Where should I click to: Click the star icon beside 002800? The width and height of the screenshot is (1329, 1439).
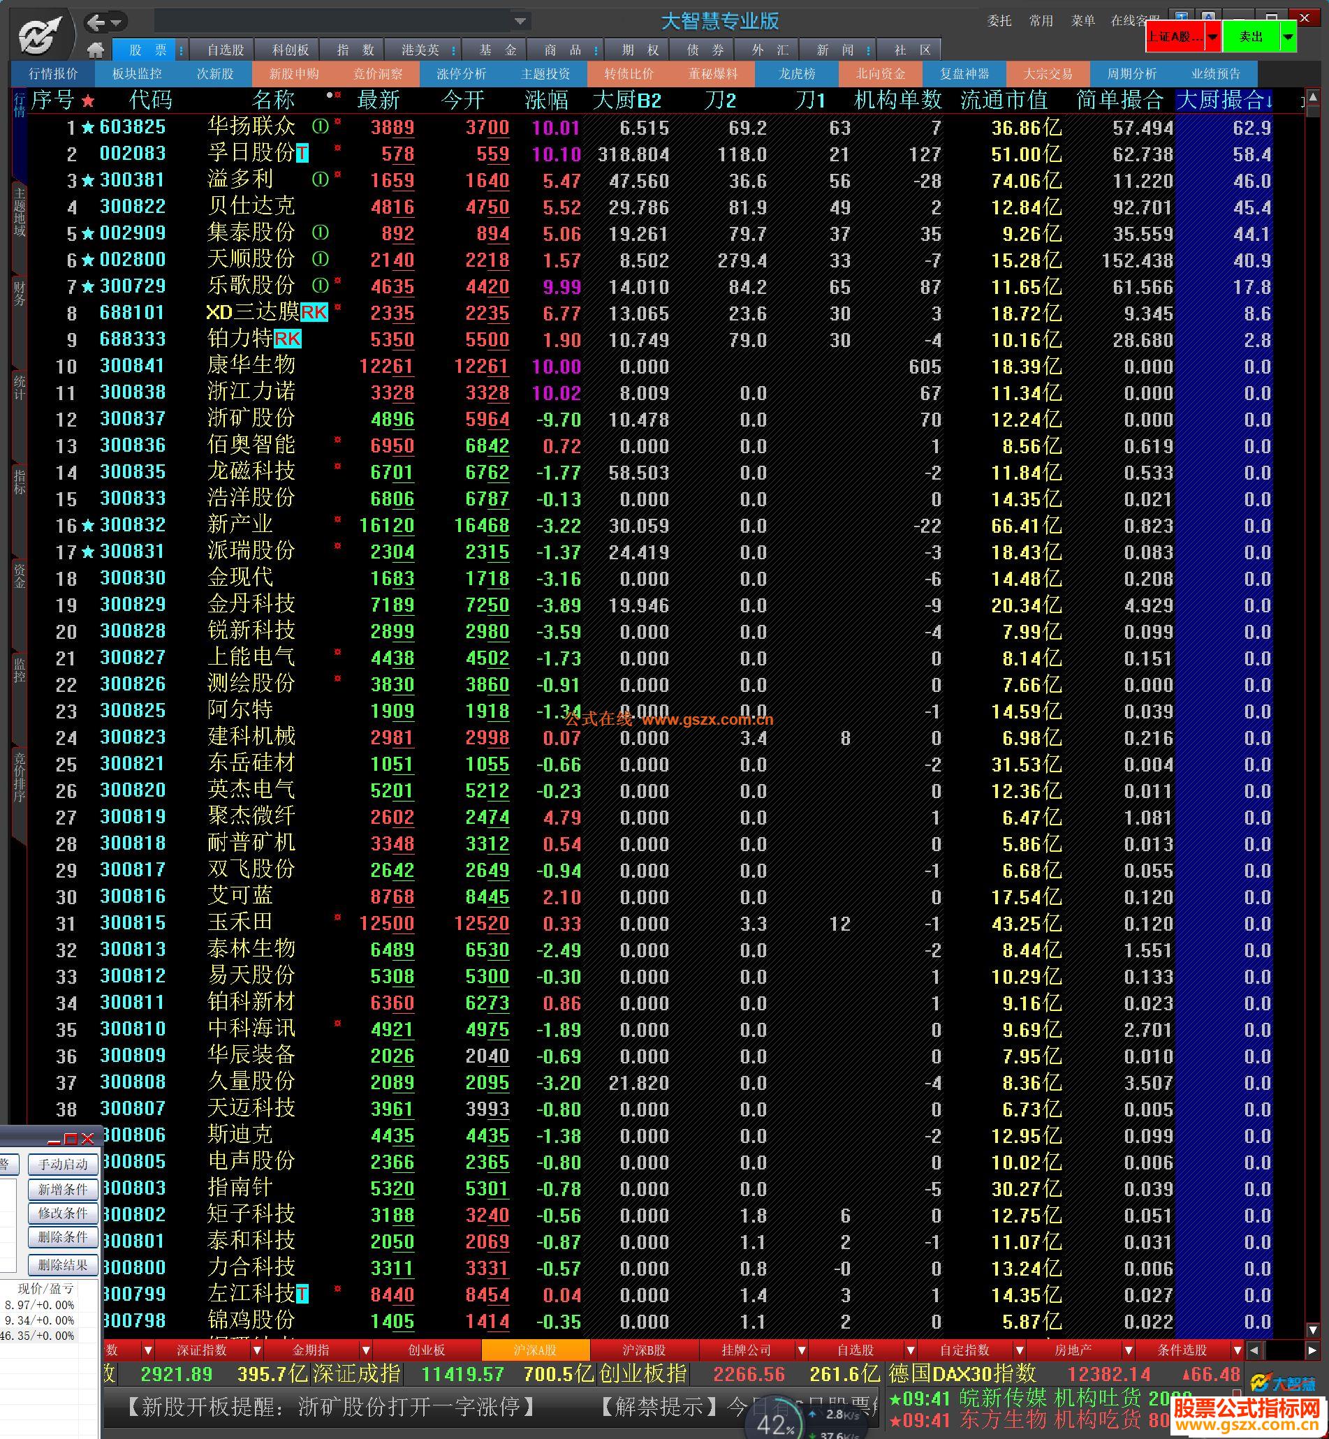click(x=88, y=260)
